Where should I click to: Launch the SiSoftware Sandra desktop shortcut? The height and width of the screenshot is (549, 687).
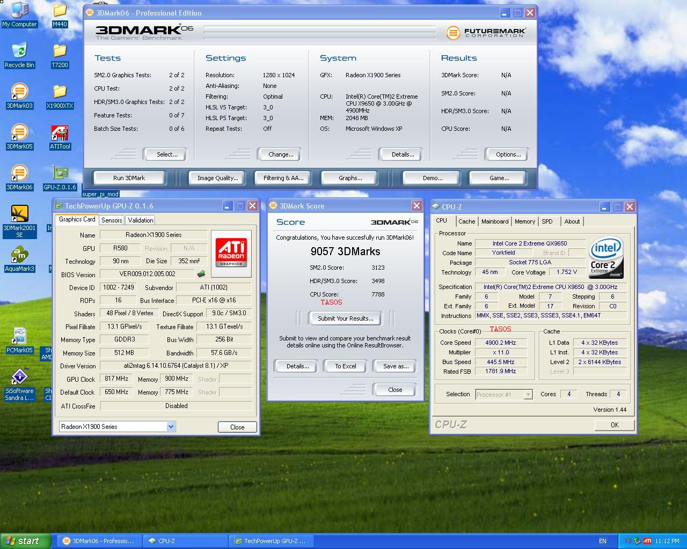[x=19, y=384]
